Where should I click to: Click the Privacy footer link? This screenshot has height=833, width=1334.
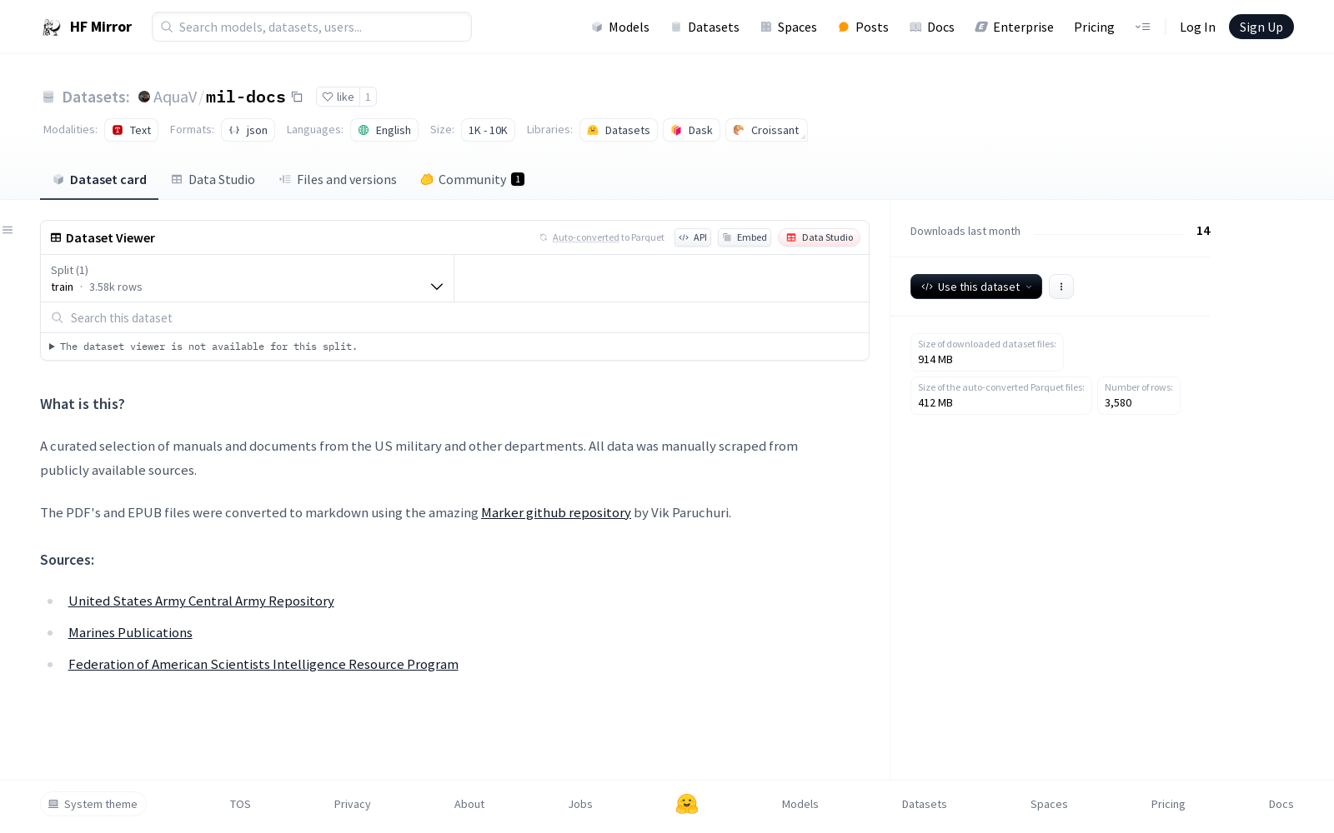[353, 804]
